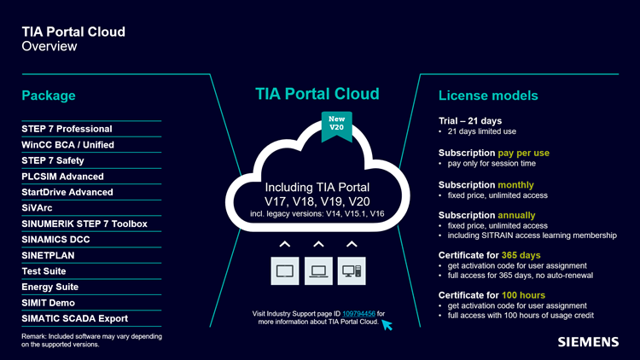This screenshot has height=360, width=640.
Task: Click the New V20 badge on cloud
Action: [x=337, y=126]
